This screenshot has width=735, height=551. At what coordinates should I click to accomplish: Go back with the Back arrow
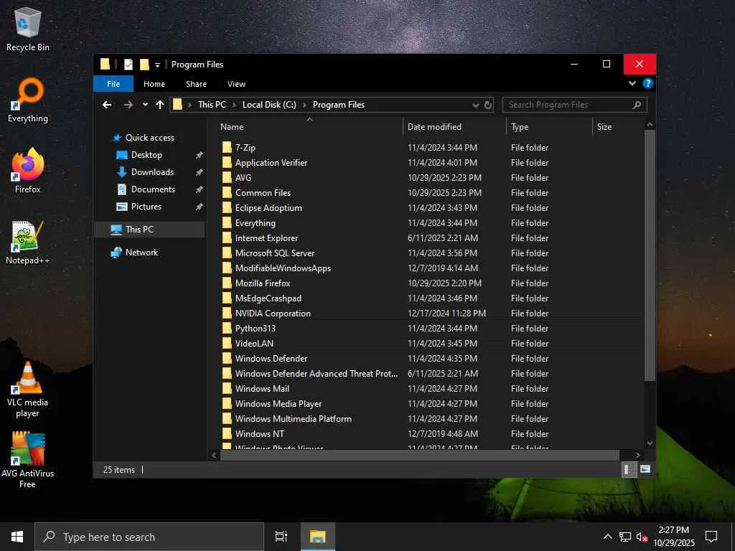pyautogui.click(x=107, y=105)
